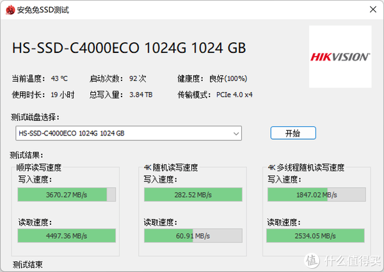Click the HIKVISION logo image
Viewport: 384px width, 272px height.
[340, 57]
